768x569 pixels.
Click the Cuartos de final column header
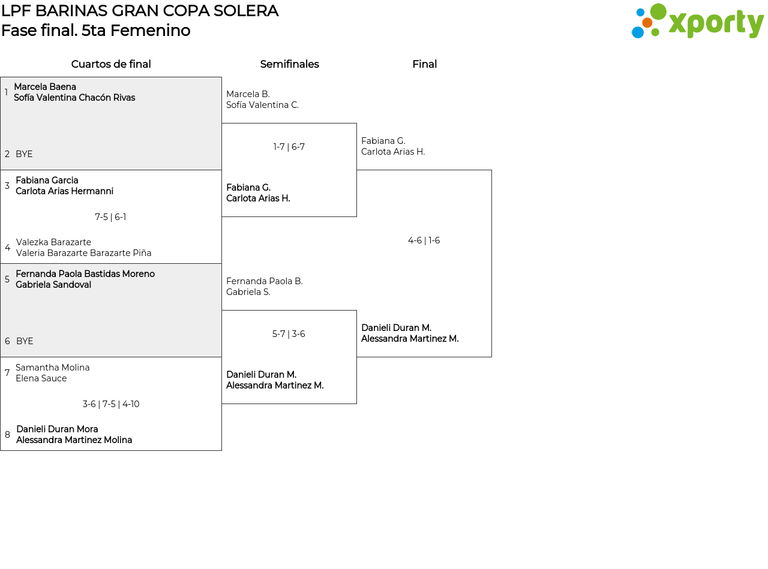[111, 64]
